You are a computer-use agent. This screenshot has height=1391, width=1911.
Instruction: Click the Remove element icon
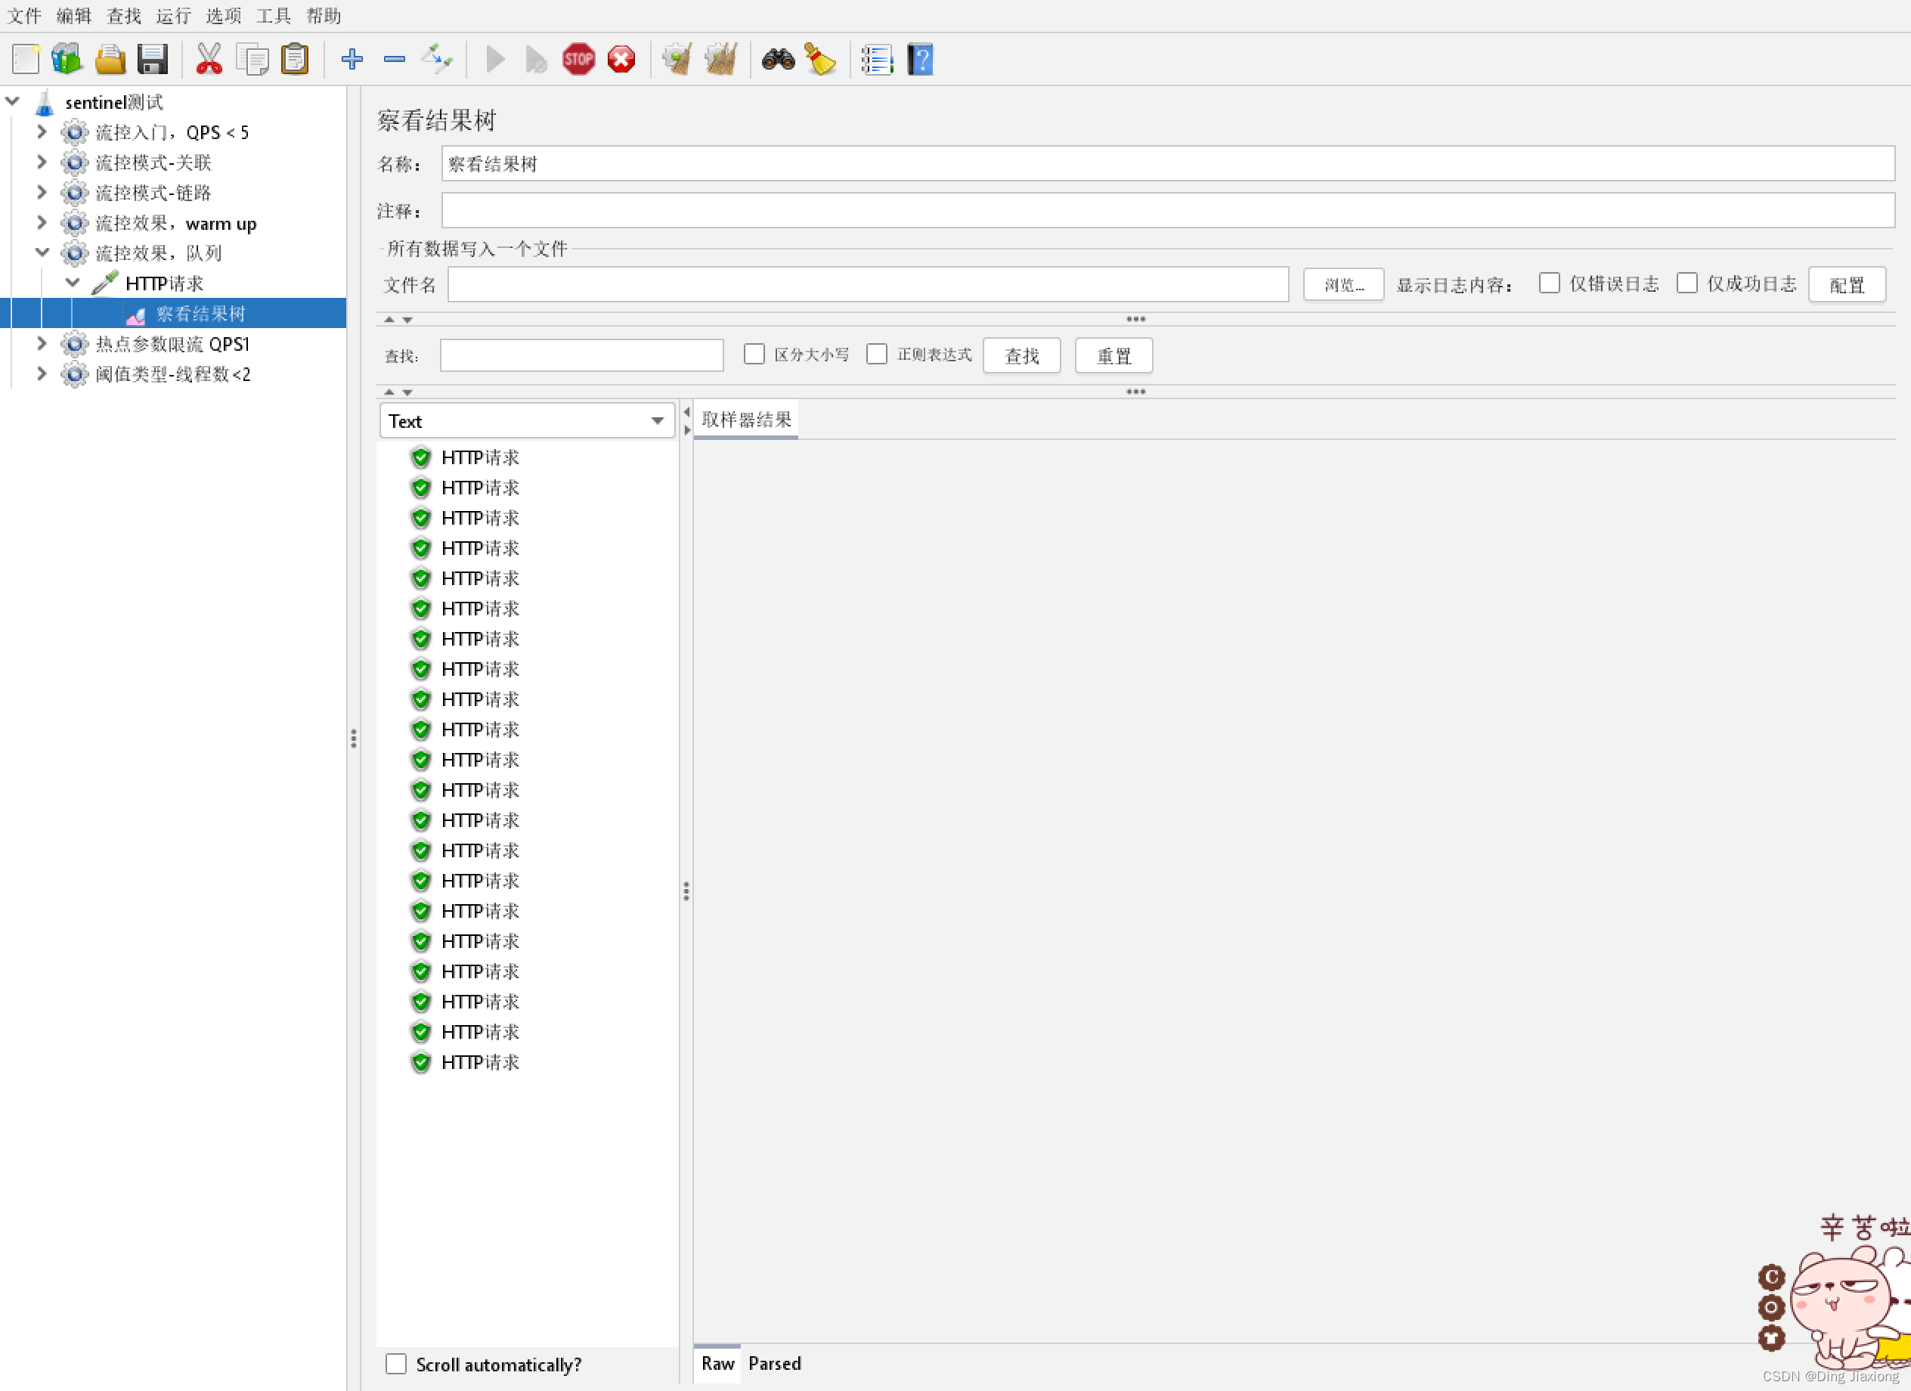click(393, 60)
